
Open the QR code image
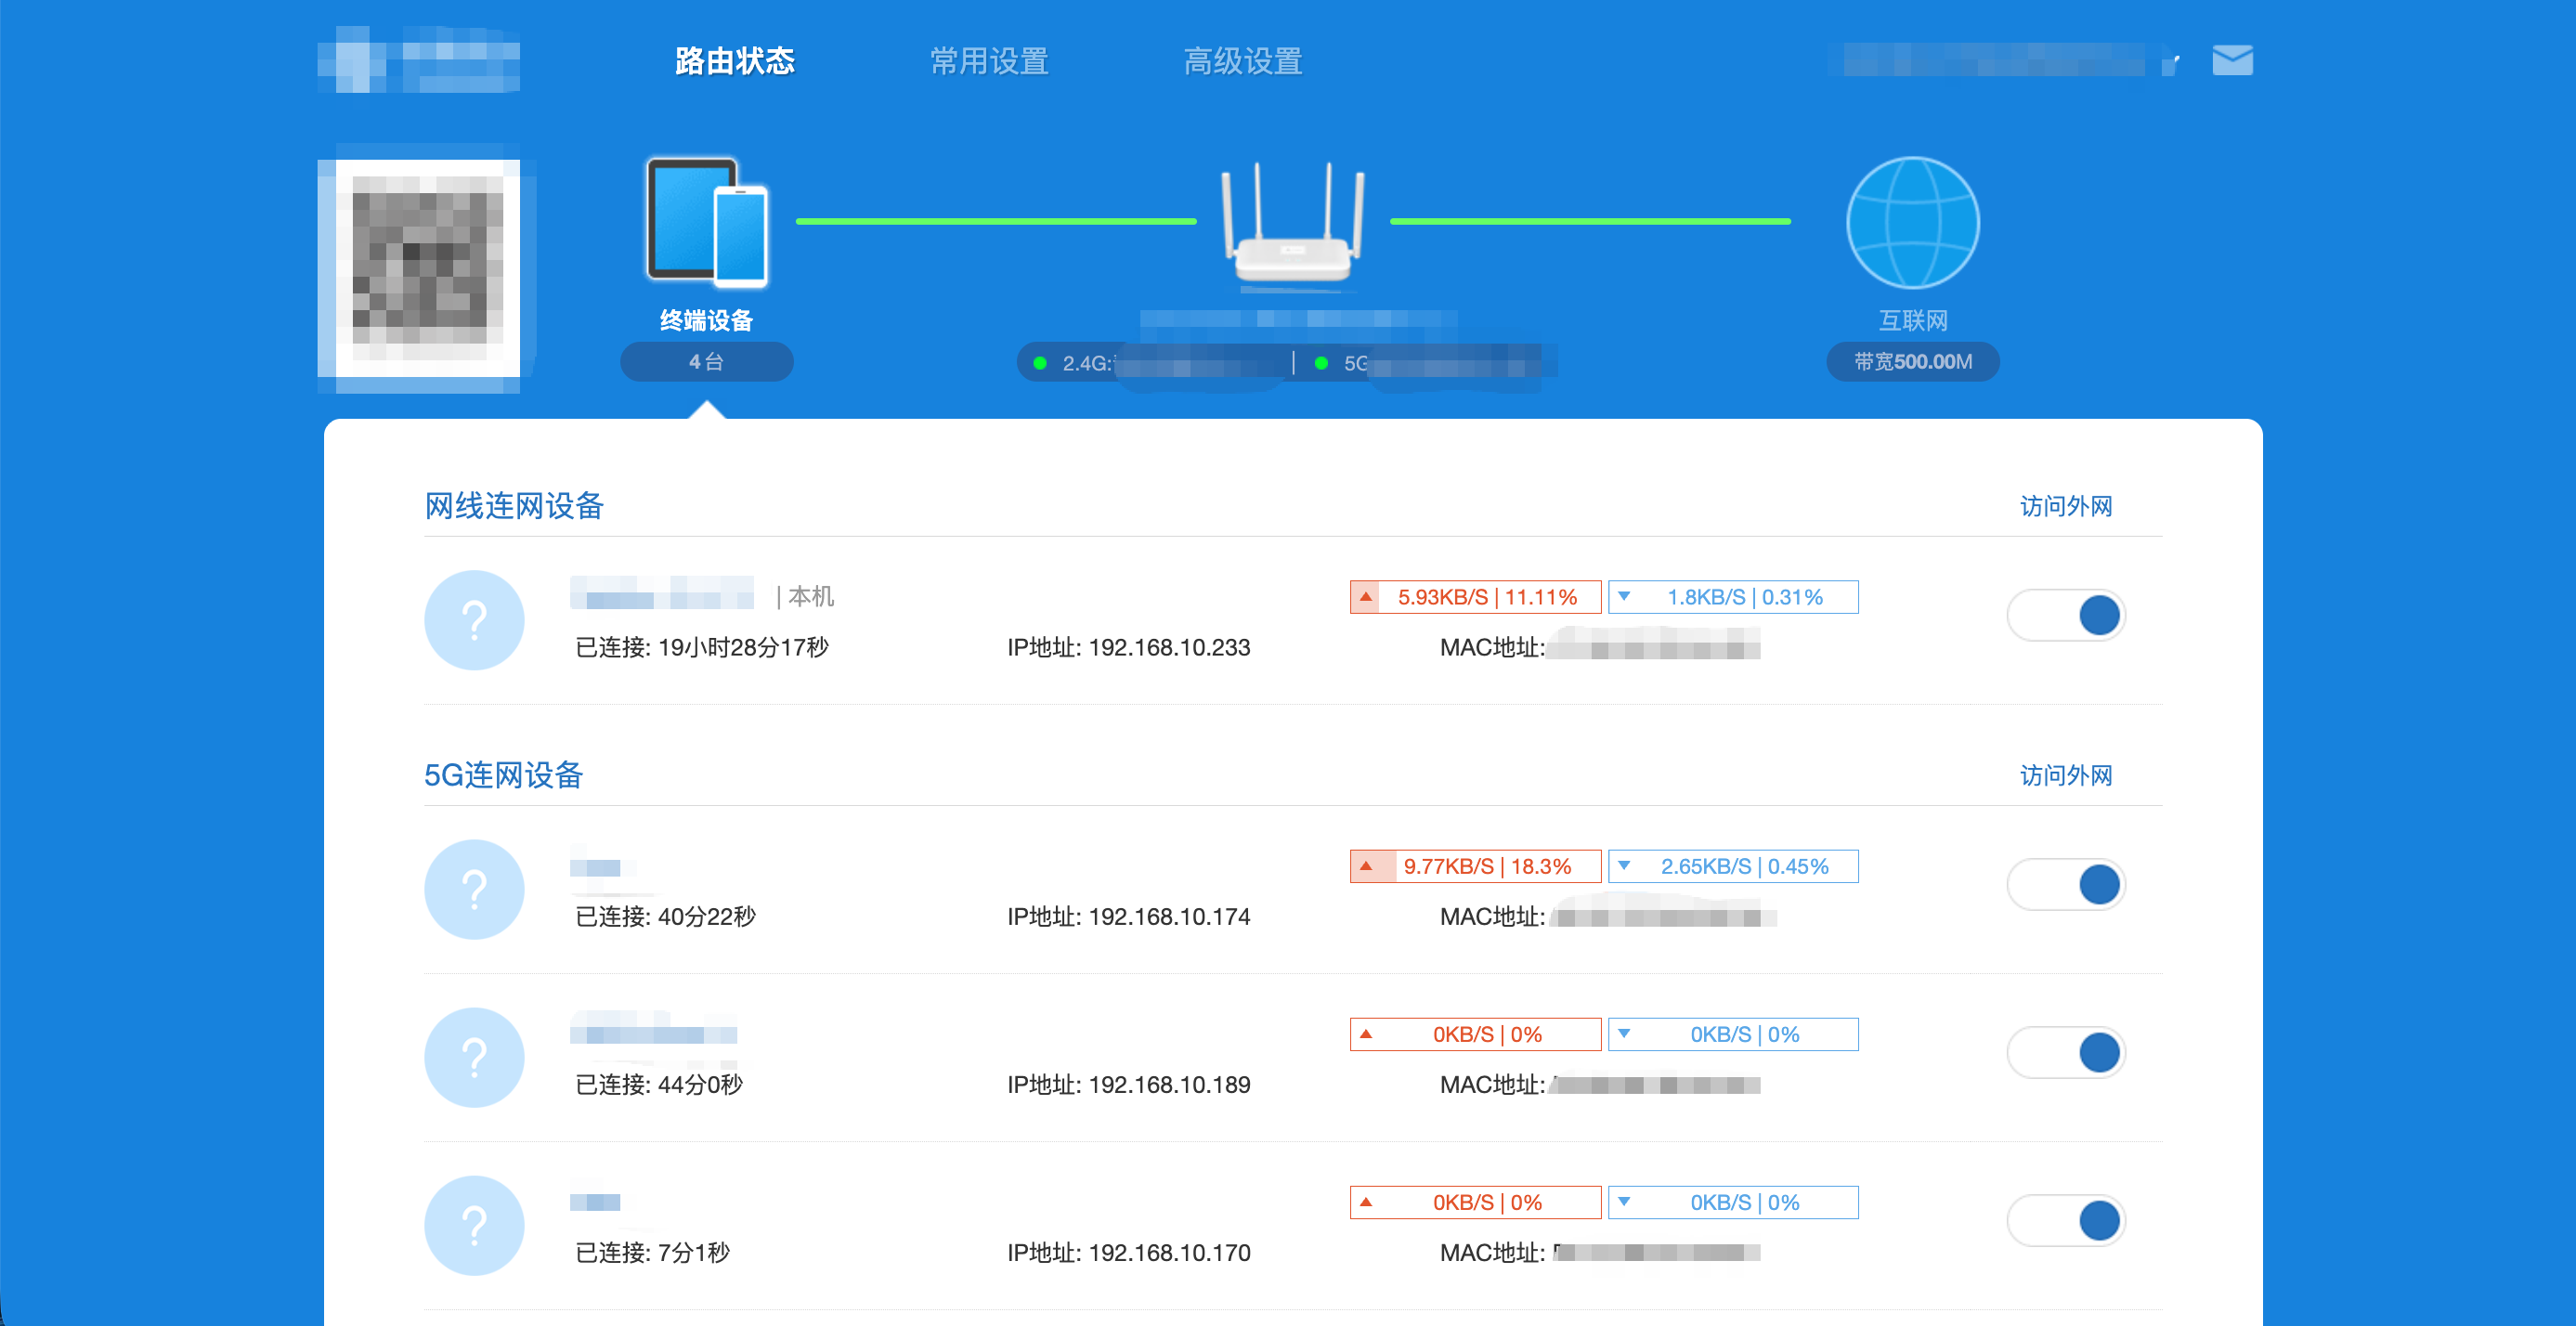click(x=425, y=268)
